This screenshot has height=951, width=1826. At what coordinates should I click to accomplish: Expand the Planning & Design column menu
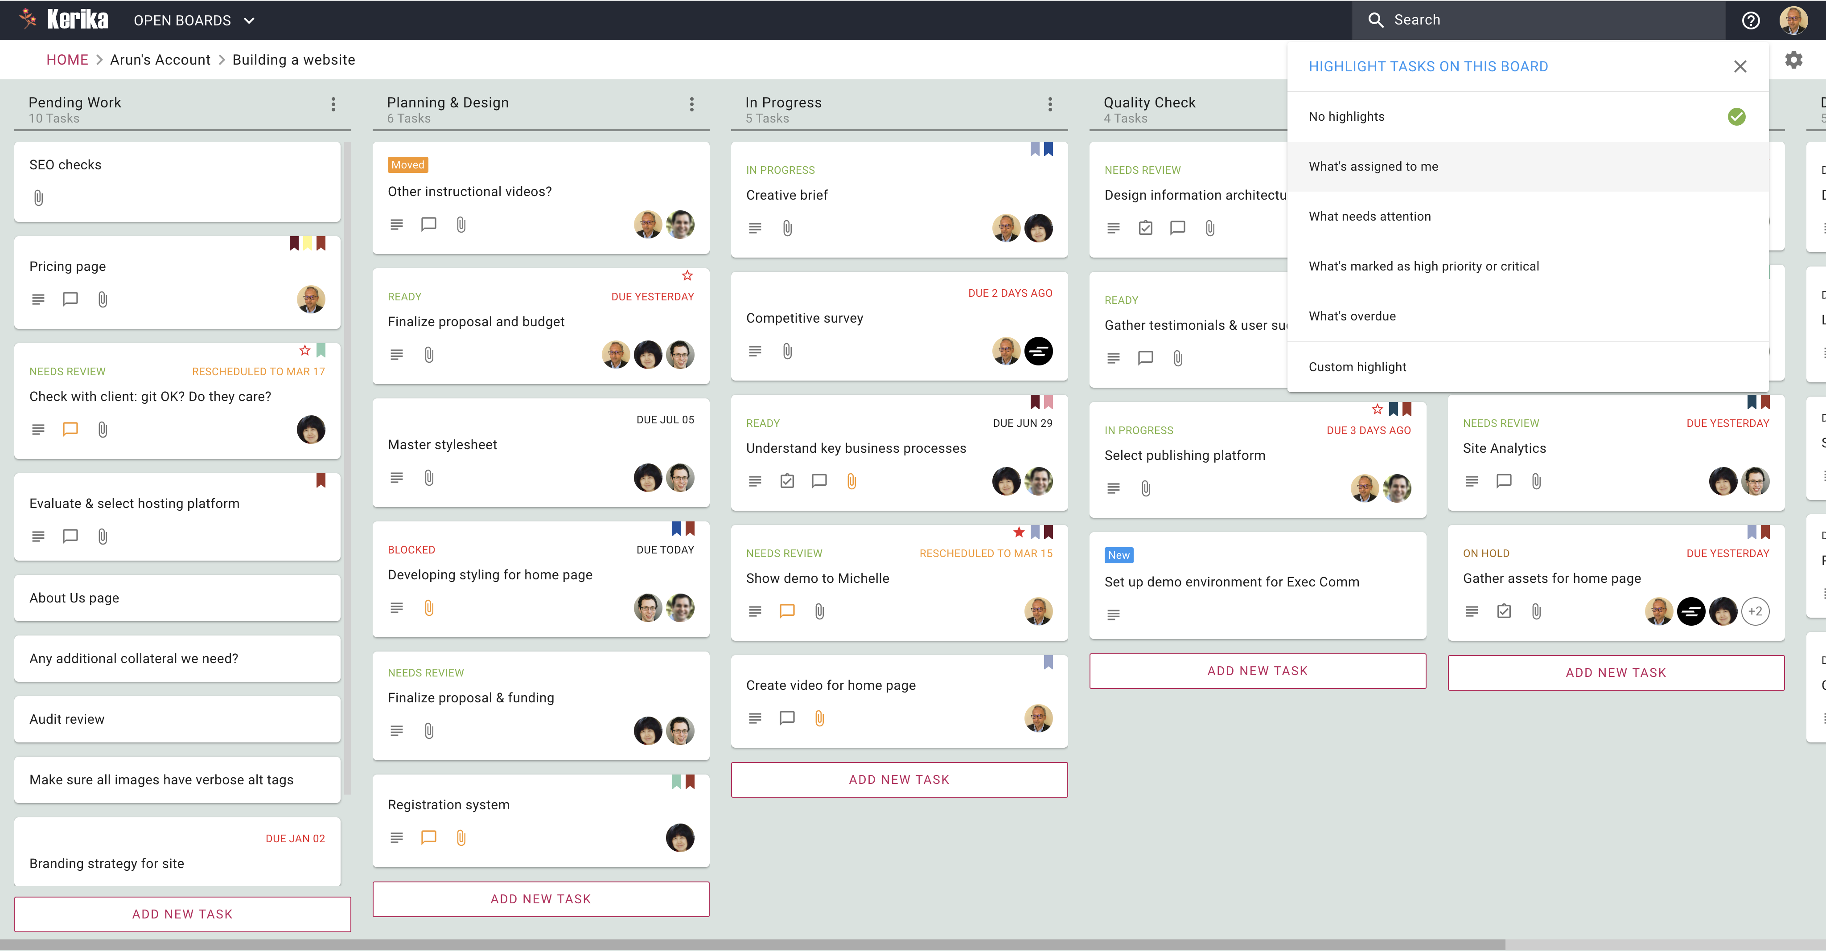[x=693, y=105]
